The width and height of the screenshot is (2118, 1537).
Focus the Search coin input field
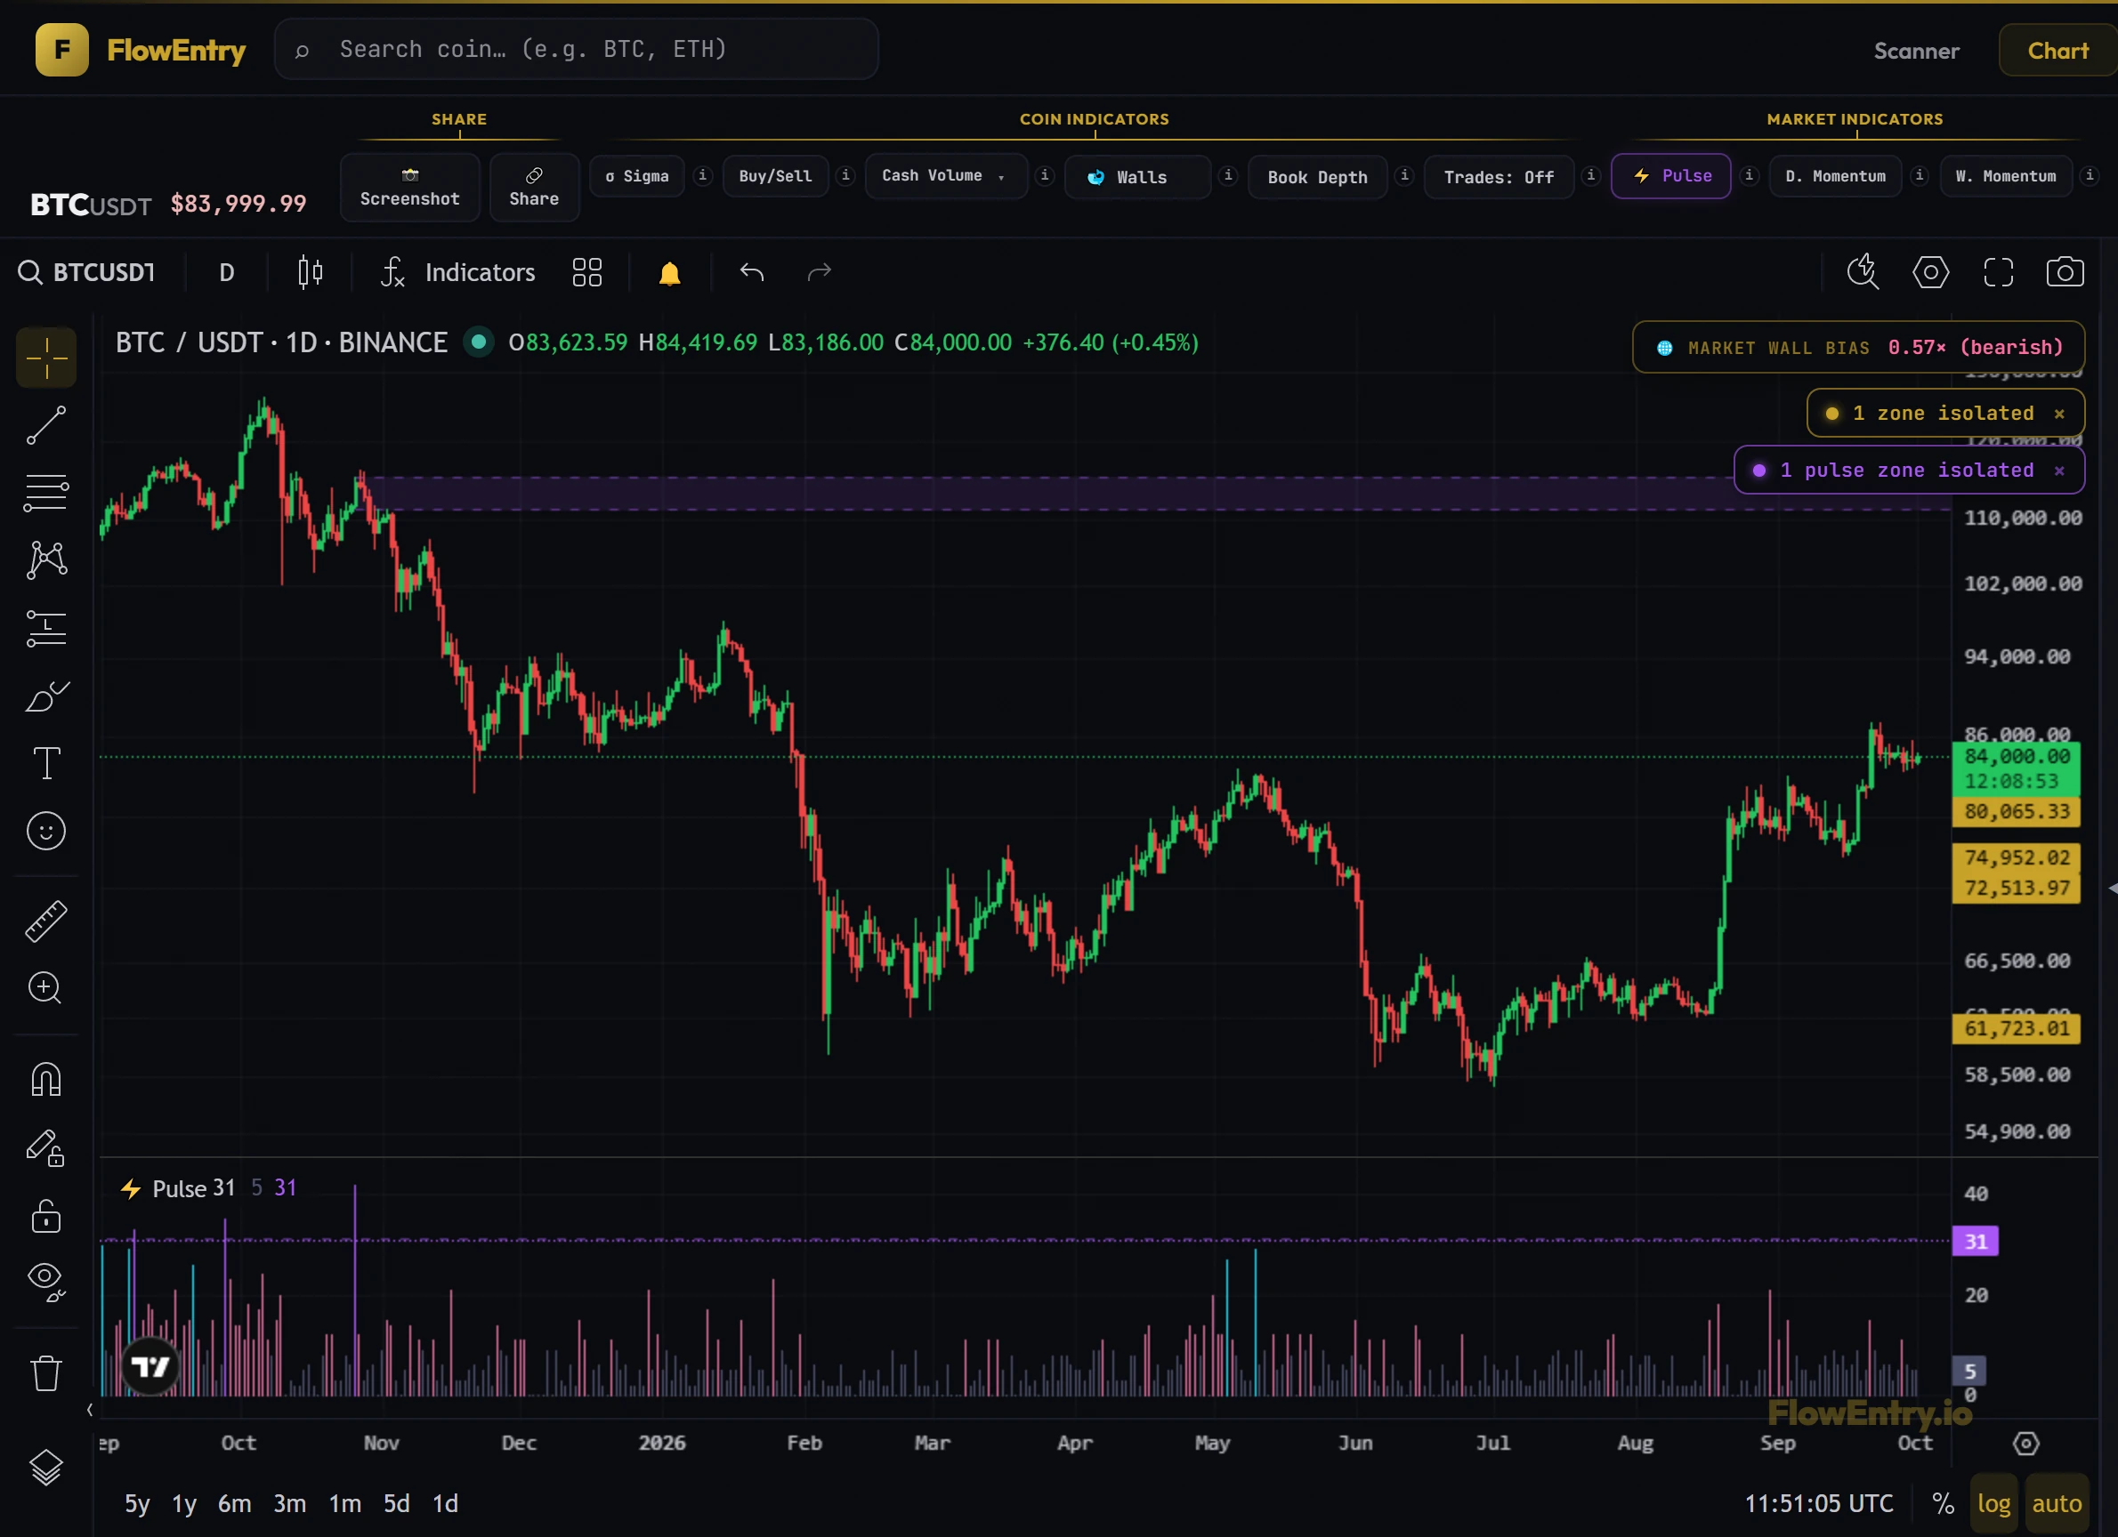point(576,49)
